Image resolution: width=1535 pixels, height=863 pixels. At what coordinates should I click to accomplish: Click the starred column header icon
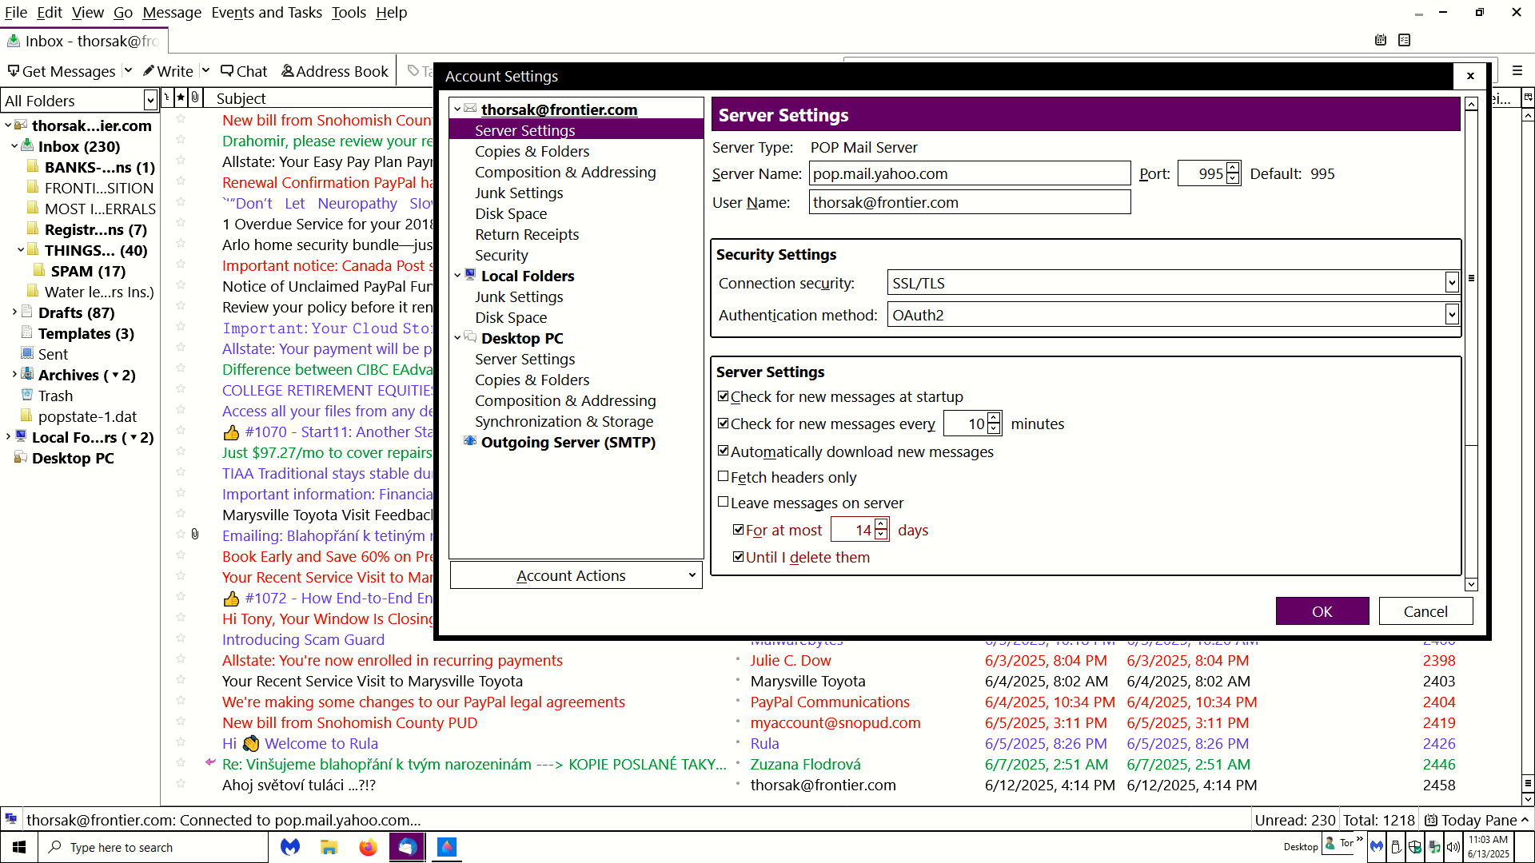[x=181, y=97]
